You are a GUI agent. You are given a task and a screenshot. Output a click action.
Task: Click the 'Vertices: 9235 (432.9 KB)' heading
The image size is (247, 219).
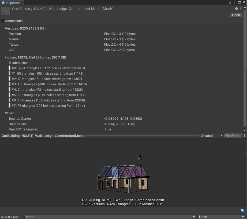tap(25, 28)
